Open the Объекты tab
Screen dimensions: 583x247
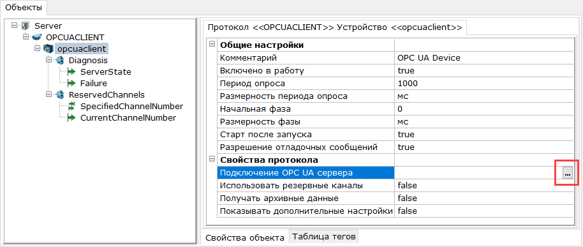(24, 8)
